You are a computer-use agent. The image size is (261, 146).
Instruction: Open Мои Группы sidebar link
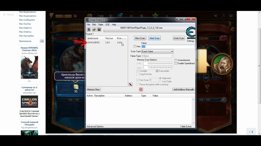click(25, 24)
